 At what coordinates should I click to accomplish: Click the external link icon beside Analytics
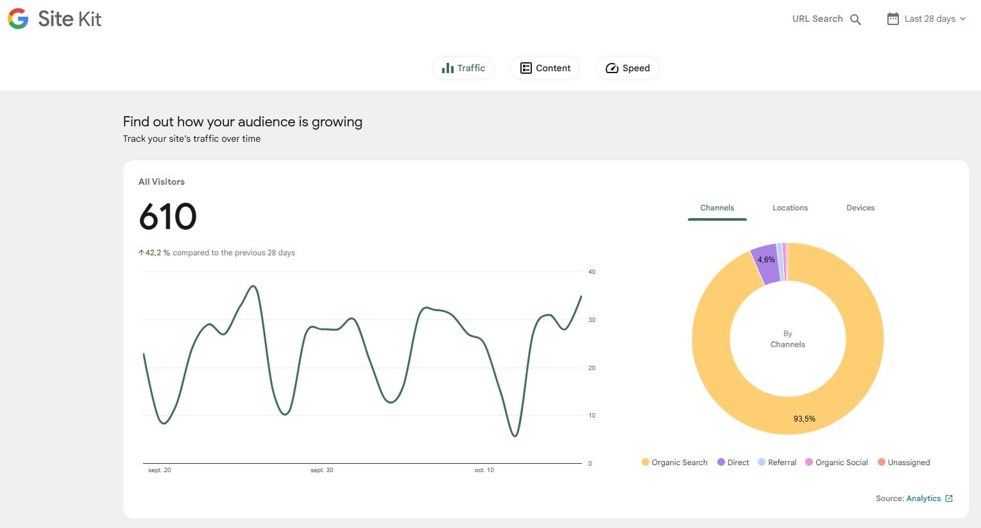pos(949,498)
